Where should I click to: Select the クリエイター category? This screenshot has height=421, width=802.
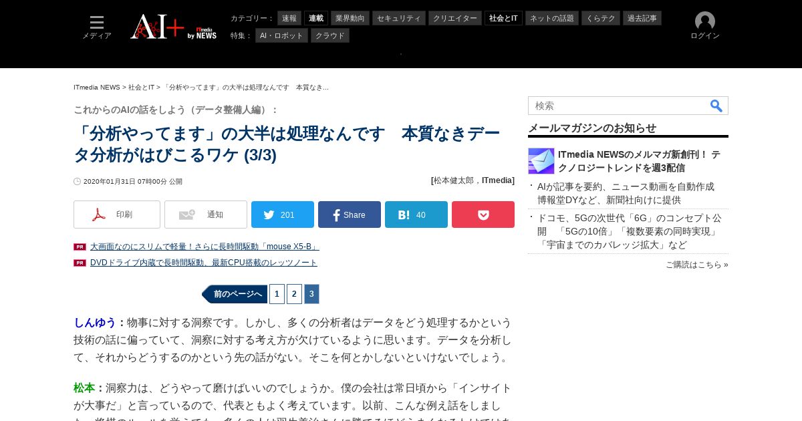click(x=455, y=18)
